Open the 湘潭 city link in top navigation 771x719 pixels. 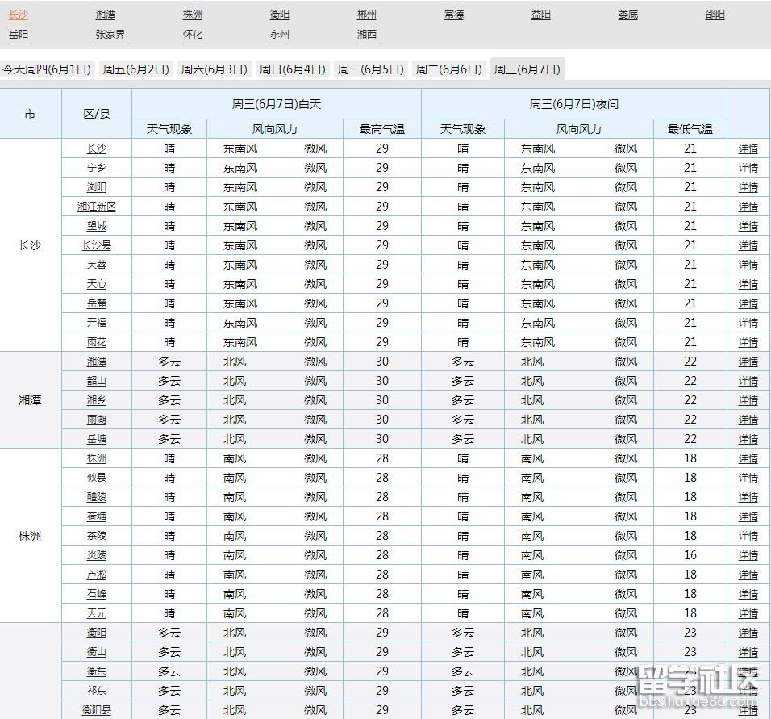pyautogui.click(x=106, y=15)
